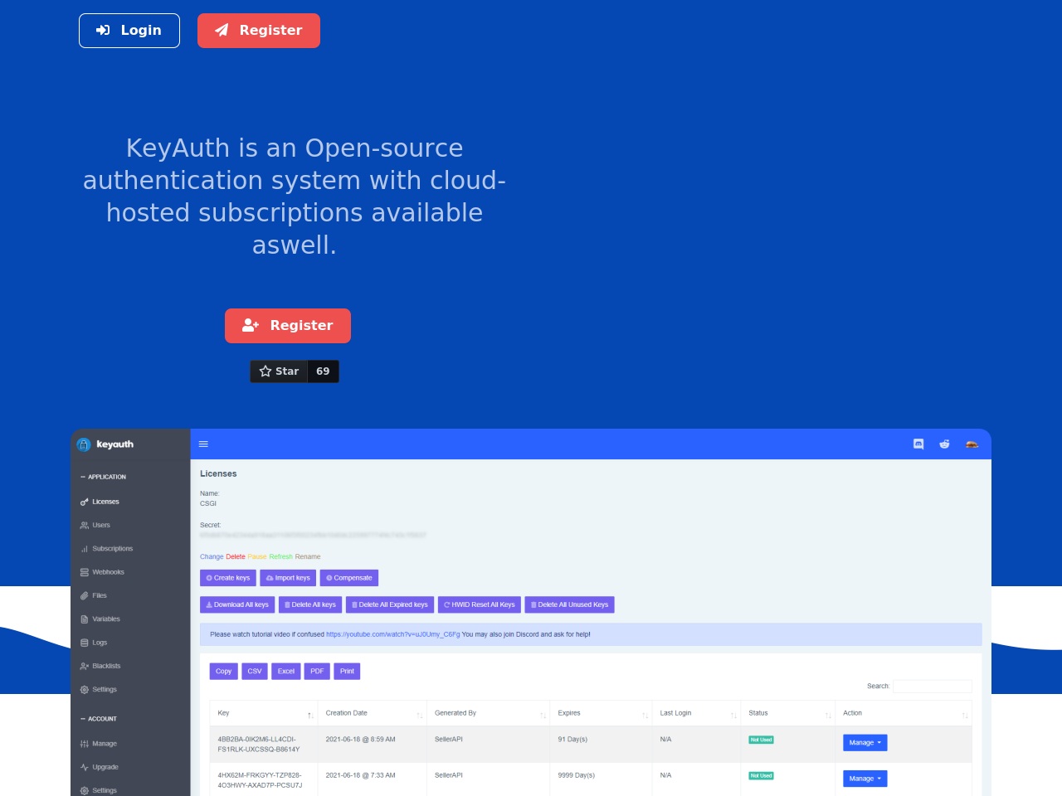Click Download All keys button
Screen dimensions: 1062x796
click(x=237, y=604)
